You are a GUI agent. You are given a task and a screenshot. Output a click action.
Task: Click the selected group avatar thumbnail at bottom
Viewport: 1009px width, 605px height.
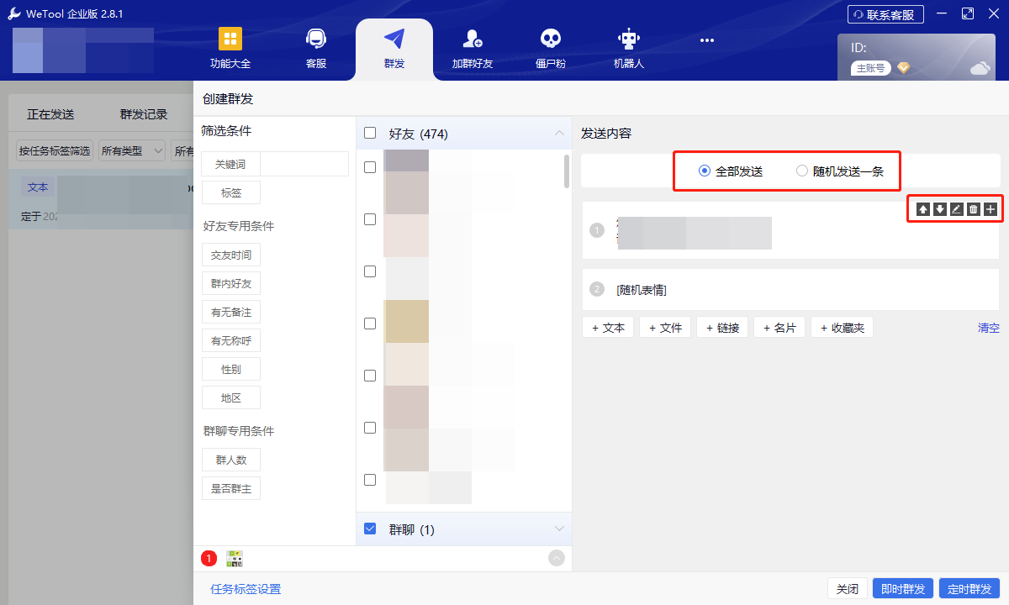point(235,558)
